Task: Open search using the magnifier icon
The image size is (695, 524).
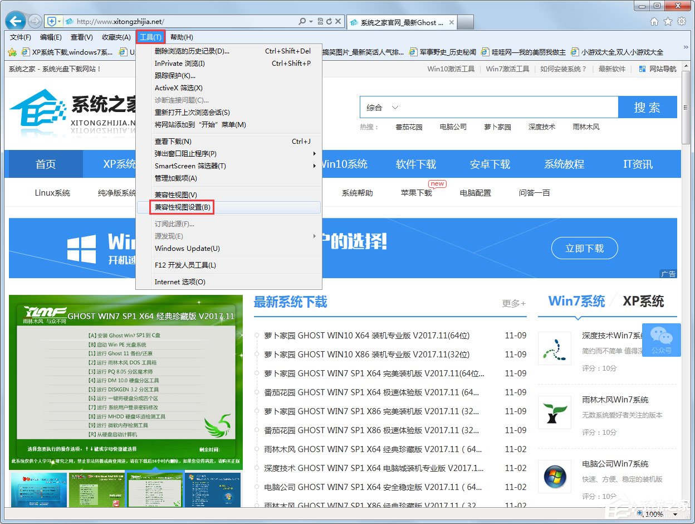Action: [302, 21]
